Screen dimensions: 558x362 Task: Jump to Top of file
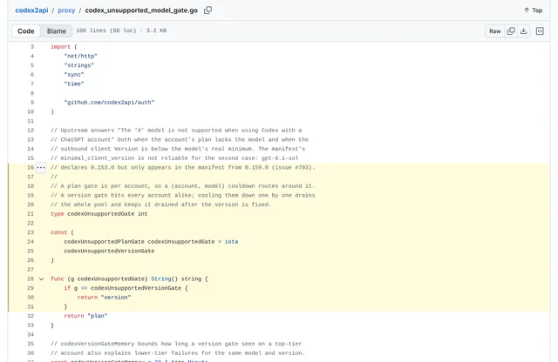[533, 10]
